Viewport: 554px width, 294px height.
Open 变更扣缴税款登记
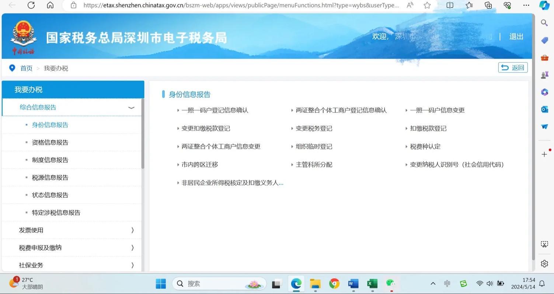pos(206,129)
